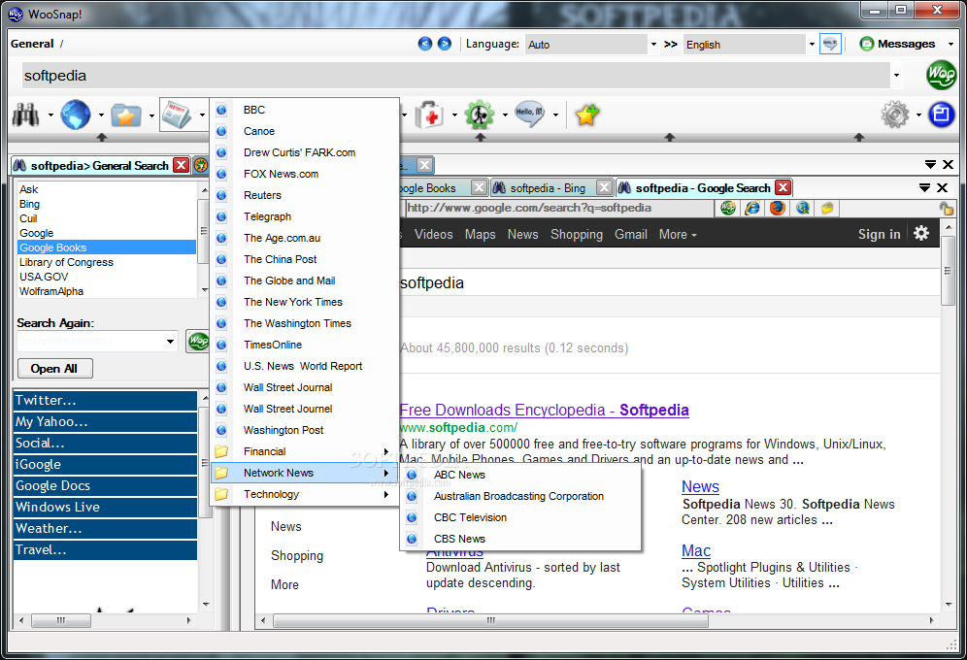Open the Network News submenu item
Screen dimensions: 967x660
click(x=305, y=473)
